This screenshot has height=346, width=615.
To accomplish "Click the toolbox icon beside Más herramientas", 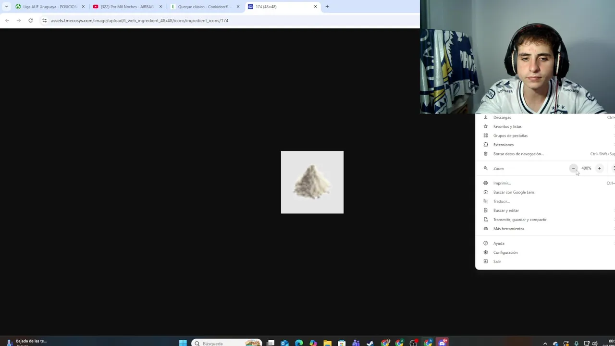I will (x=485, y=229).
